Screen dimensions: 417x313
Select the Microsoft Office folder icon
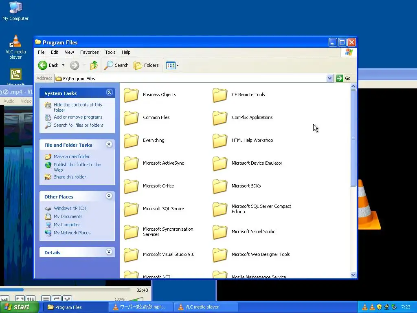tap(131, 186)
